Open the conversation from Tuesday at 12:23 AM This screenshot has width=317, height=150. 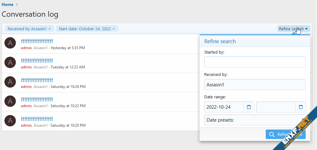pos(37,61)
